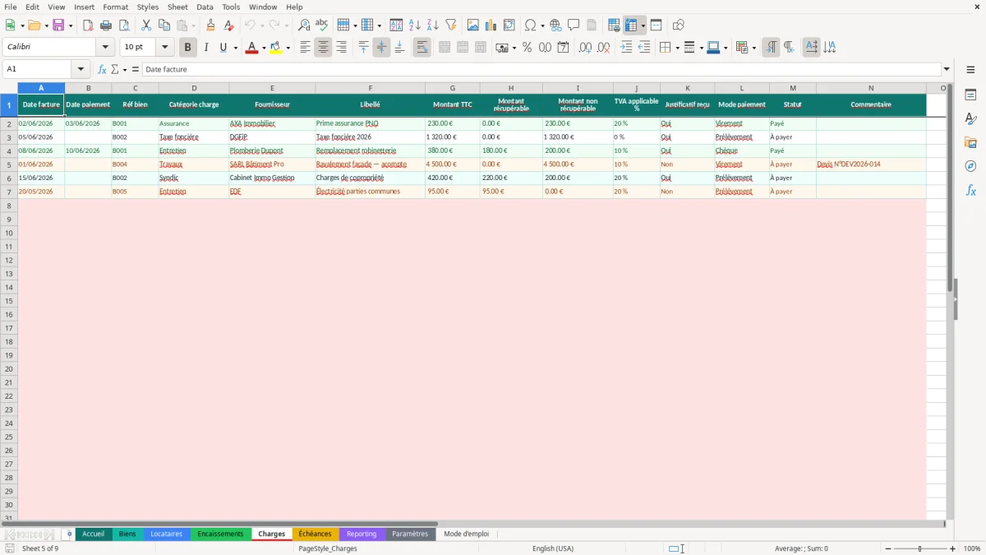Click the Save document icon

[x=58, y=25]
